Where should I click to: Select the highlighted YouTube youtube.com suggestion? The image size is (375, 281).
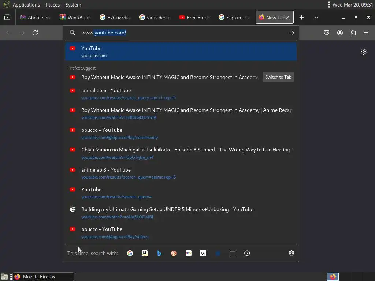click(x=181, y=52)
